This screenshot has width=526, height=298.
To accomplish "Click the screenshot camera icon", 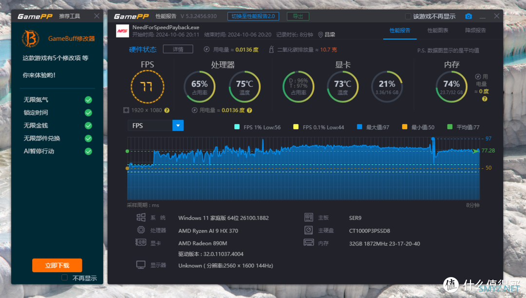I will pos(469,16).
